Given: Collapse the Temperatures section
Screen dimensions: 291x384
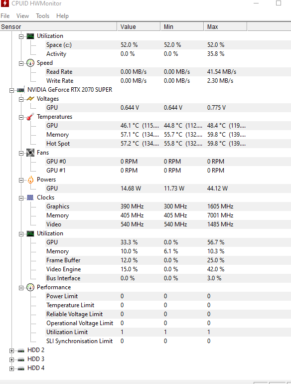Looking at the screenshot, I should pos(21,117).
